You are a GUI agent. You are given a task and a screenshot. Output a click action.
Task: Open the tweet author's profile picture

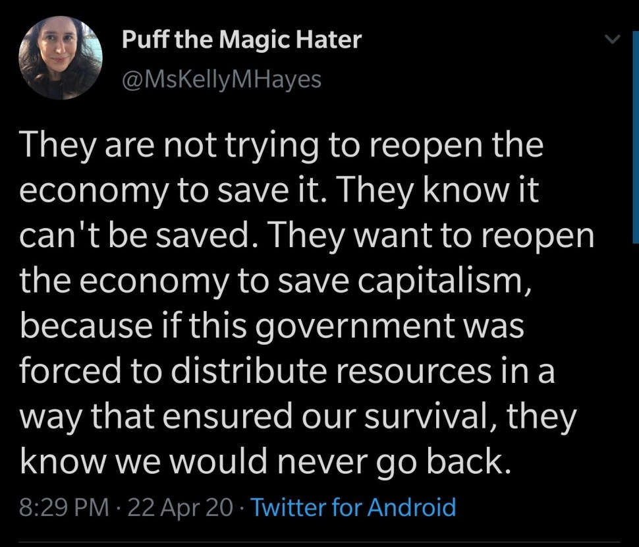tap(60, 57)
